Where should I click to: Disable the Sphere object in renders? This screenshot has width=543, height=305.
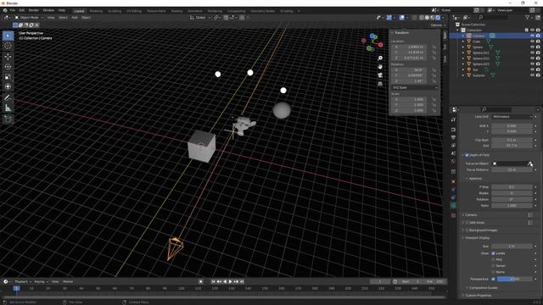538,47
